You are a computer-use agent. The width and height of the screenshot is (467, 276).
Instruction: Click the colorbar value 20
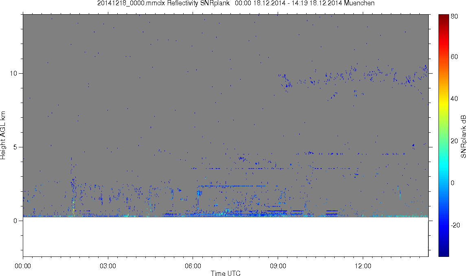(454, 140)
